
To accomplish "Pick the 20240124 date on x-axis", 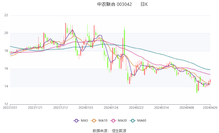I will [110, 107].
